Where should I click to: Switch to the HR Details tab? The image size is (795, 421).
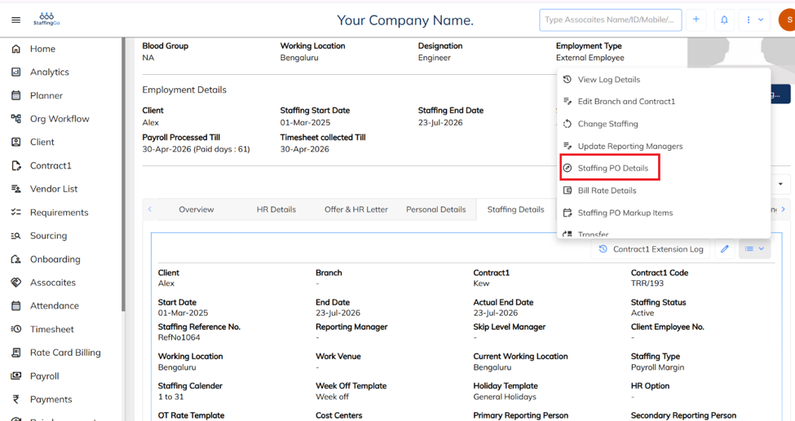coord(276,209)
